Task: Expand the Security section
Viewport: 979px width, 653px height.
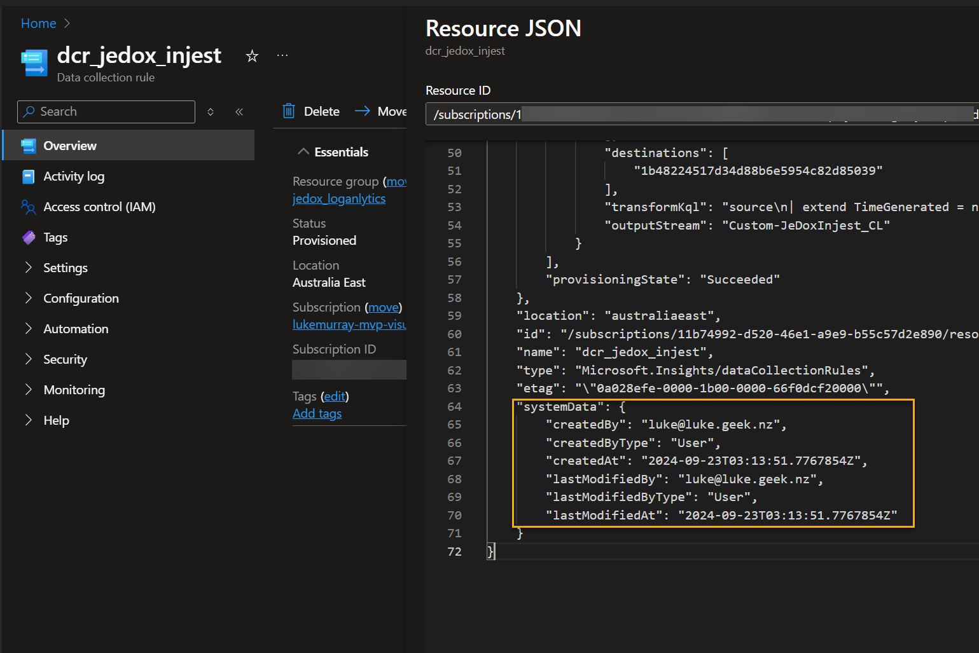Action: [28, 359]
